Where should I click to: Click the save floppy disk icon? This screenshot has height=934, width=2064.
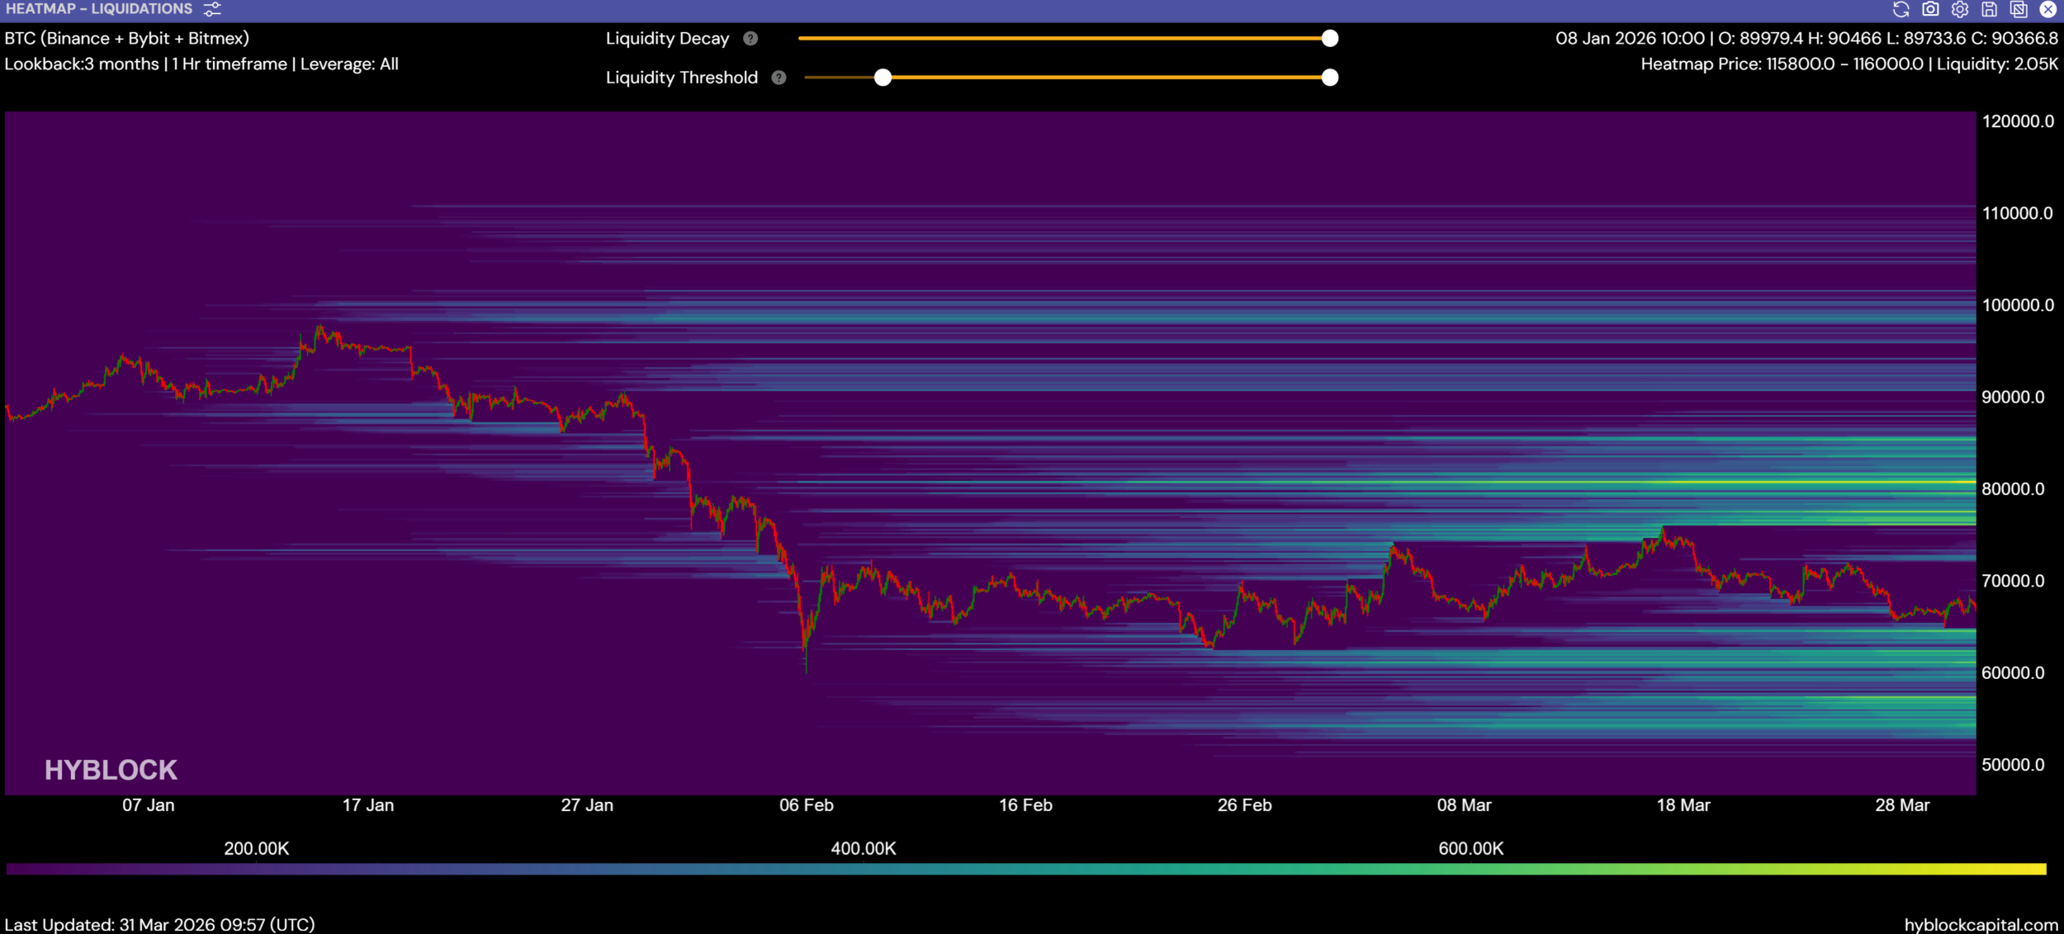point(1990,9)
